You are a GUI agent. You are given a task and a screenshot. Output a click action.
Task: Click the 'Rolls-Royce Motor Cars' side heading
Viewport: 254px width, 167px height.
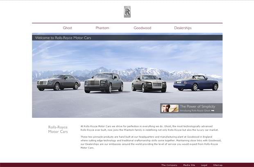pyautogui.click(x=58, y=129)
